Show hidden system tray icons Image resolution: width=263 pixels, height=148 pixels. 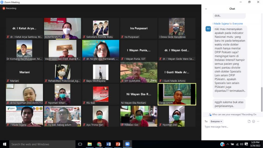228,144
